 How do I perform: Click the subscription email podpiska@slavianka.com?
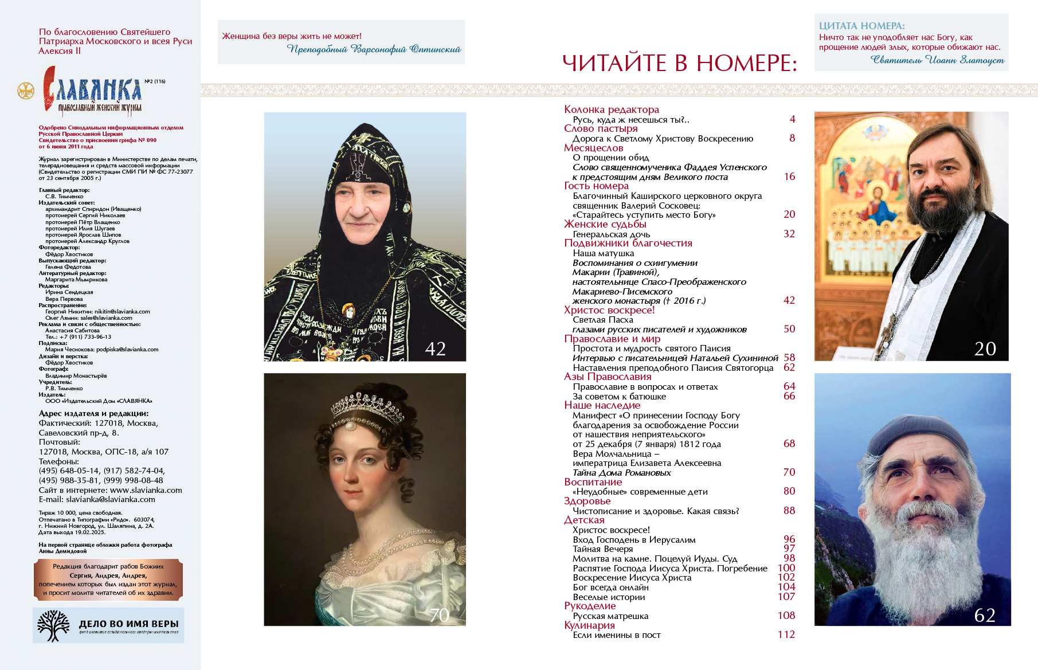[127, 350]
